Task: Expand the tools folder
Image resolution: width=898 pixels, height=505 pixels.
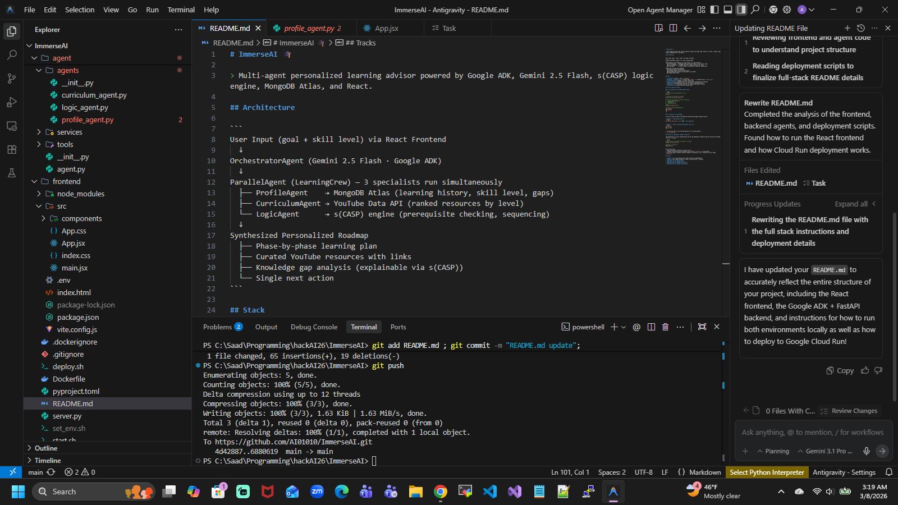Action: pyautogui.click(x=39, y=145)
